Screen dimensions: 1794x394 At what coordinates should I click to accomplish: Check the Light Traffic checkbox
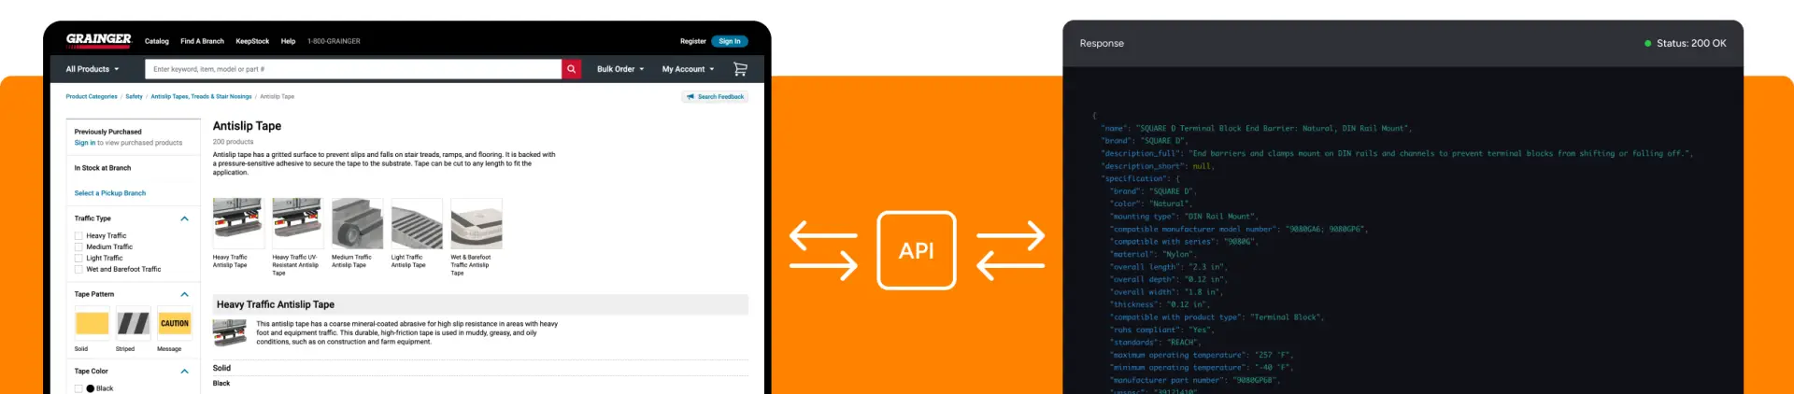78,259
